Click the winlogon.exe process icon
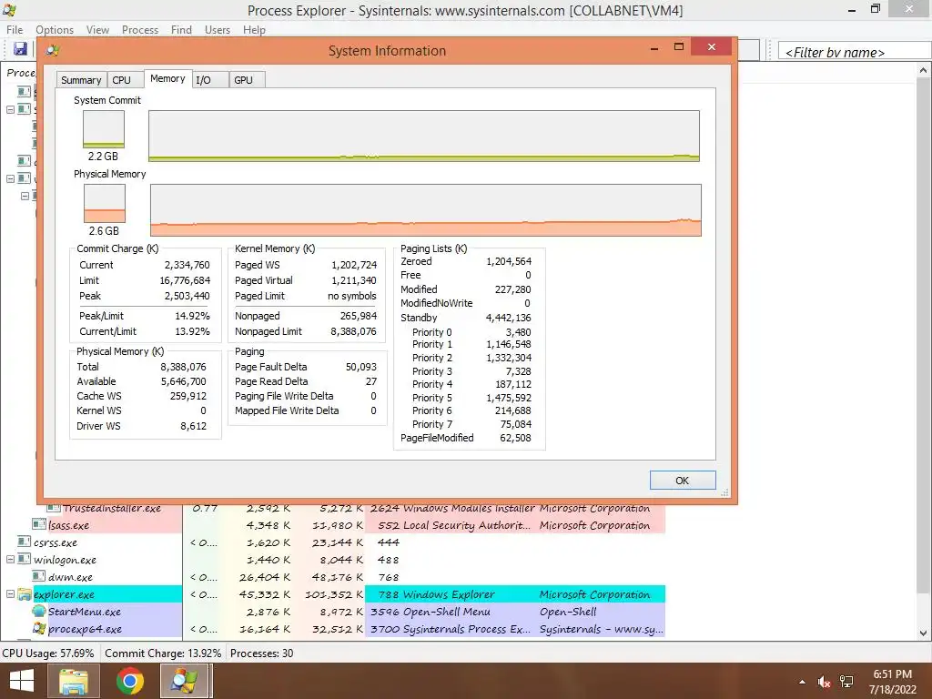The image size is (932, 699). [25, 559]
